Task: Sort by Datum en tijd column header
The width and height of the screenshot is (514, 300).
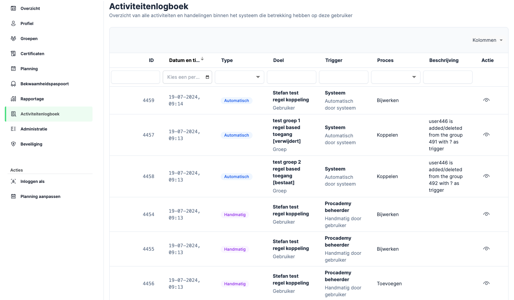Action: [184, 60]
